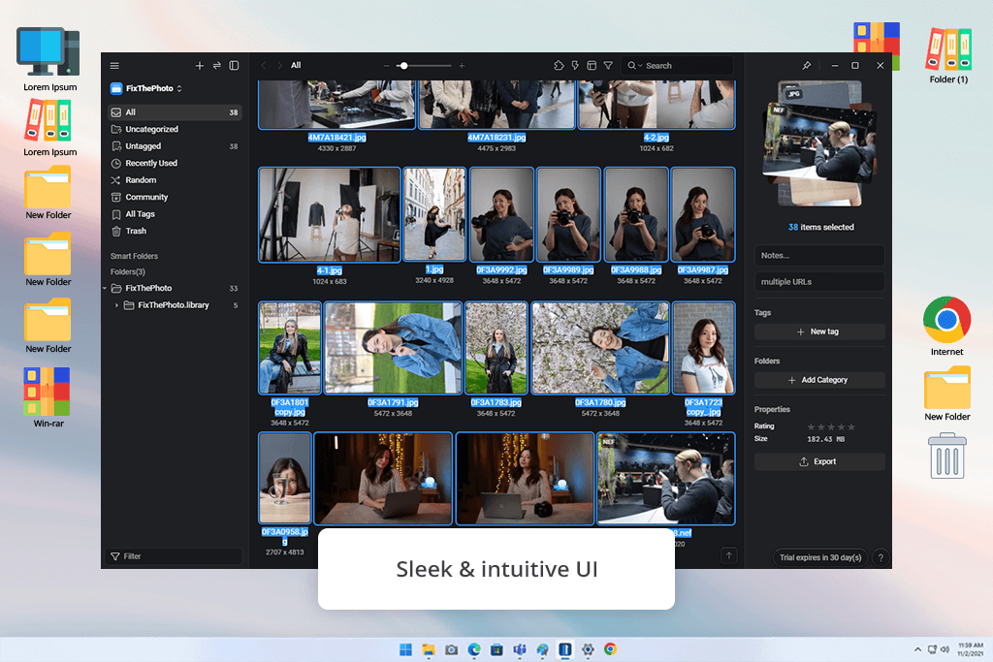The image size is (993, 662).
Task: Select thumbnail 0F3A1723 copy_.jpg
Action: click(704, 348)
